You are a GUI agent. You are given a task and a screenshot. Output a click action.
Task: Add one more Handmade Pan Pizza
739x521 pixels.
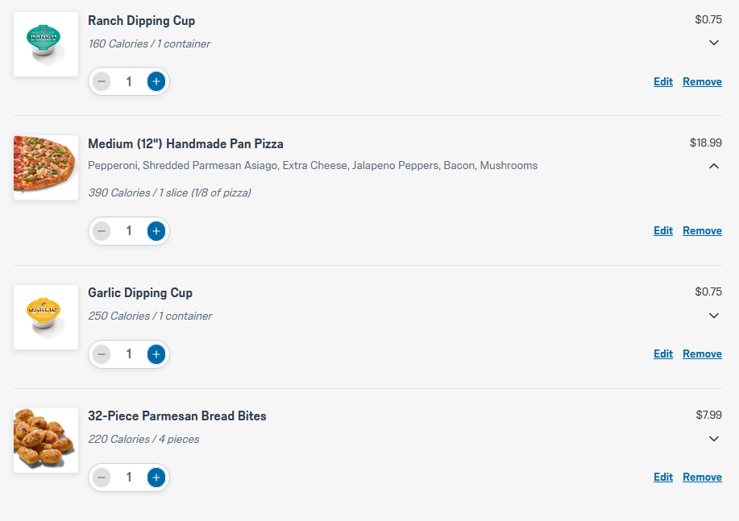pos(156,231)
